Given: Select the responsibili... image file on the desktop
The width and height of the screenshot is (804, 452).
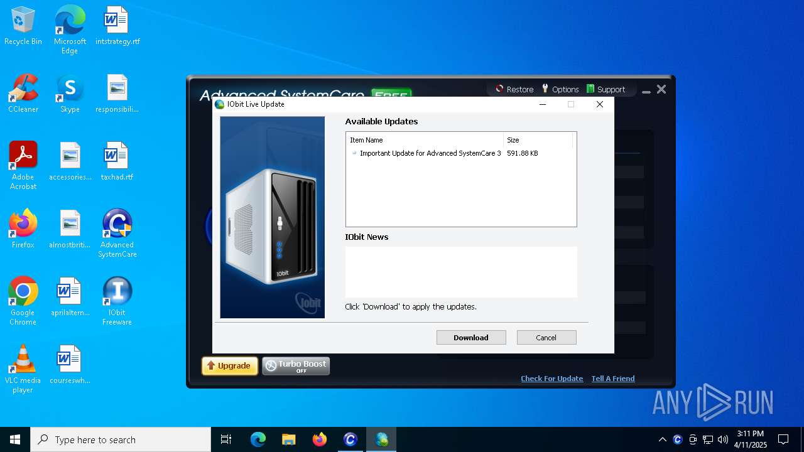Looking at the screenshot, I should coord(117,94).
